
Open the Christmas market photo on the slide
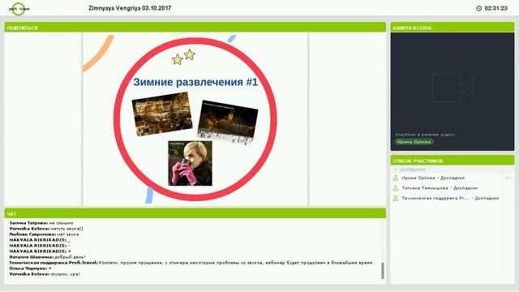pyautogui.click(x=162, y=114)
